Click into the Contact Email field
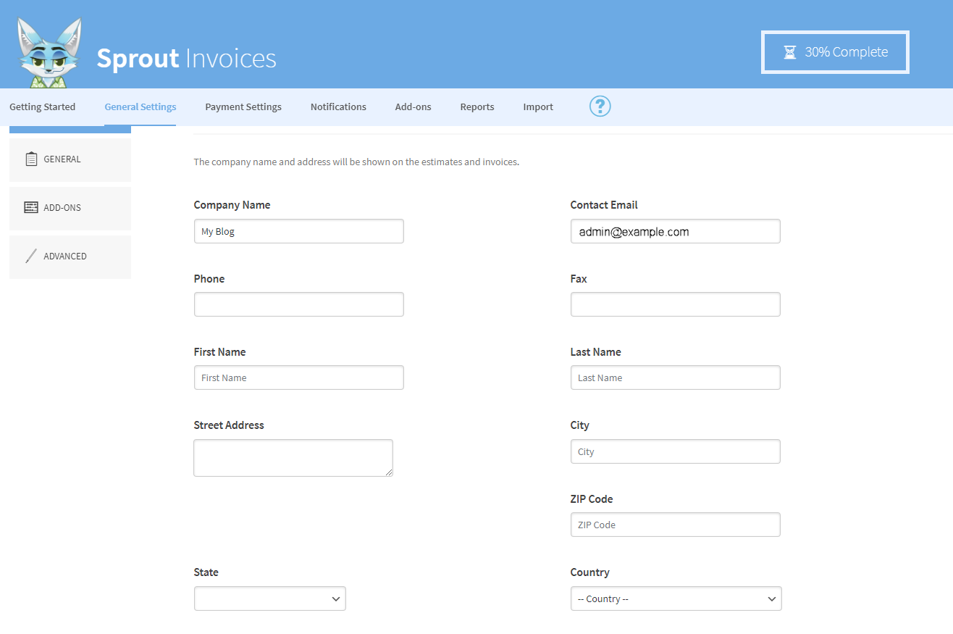Screen dimensions: 953x634 click(675, 232)
